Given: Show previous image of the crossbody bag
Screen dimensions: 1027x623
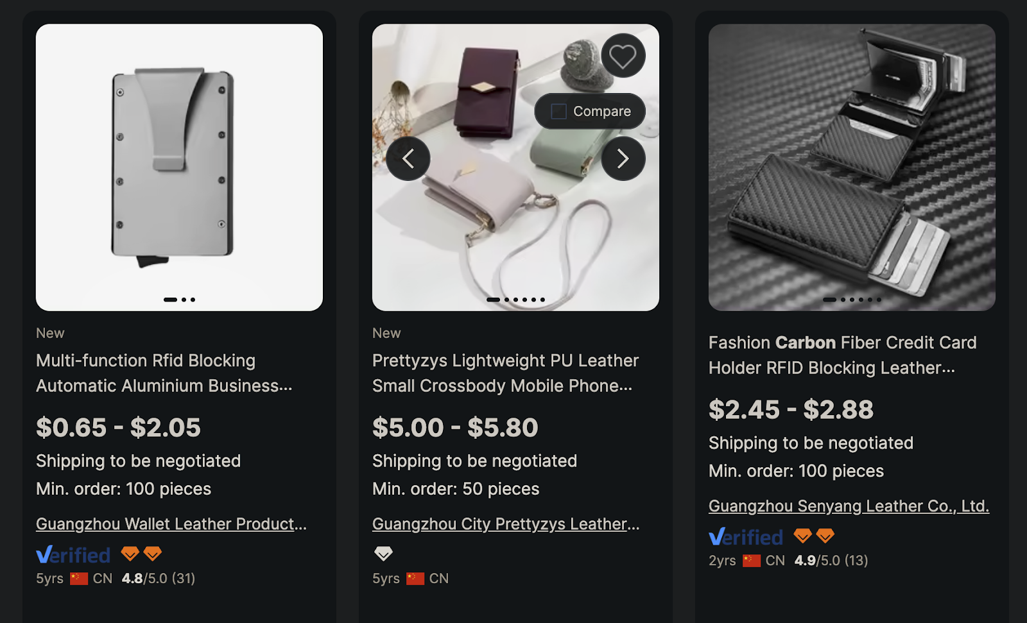Looking at the screenshot, I should [x=408, y=158].
